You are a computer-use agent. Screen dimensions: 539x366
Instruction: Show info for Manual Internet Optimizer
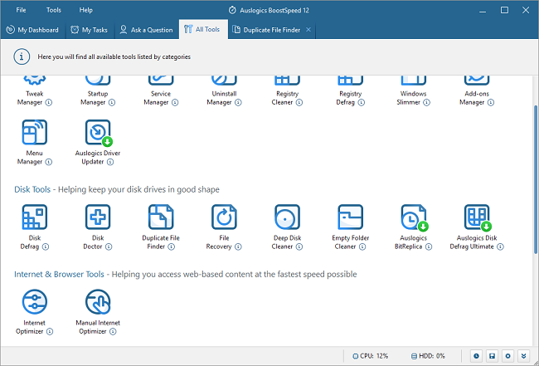pos(113,332)
